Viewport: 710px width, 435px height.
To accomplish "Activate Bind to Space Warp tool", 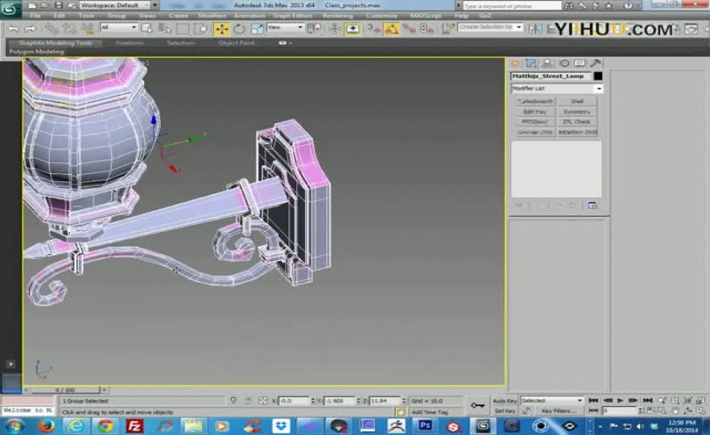I will point(88,29).
